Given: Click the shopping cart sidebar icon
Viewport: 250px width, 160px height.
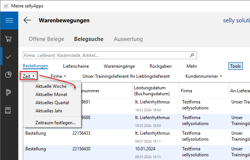Looking at the screenshot, I should click(9, 39).
